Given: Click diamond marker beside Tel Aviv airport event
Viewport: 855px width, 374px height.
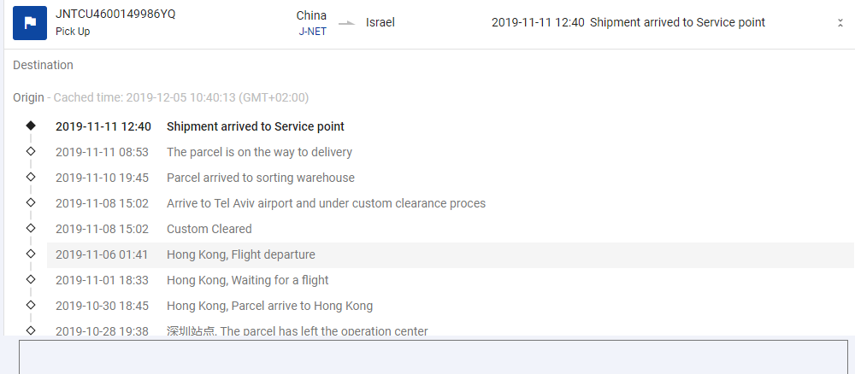Looking at the screenshot, I should tap(32, 202).
